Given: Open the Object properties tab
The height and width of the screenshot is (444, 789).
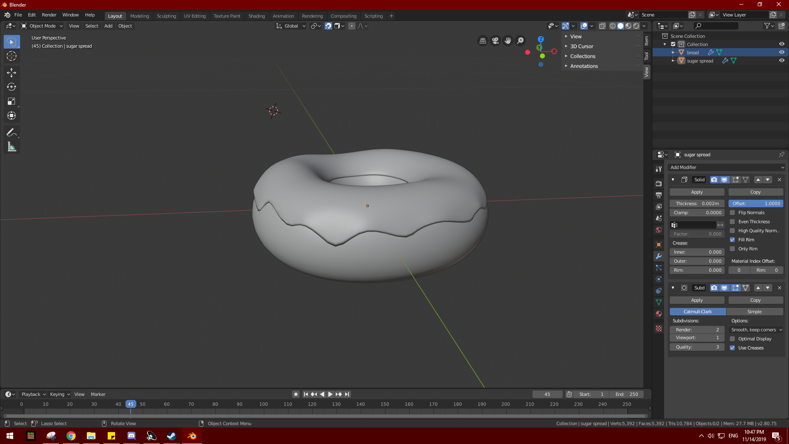Looking at the screenshot, I should (659, 245).
